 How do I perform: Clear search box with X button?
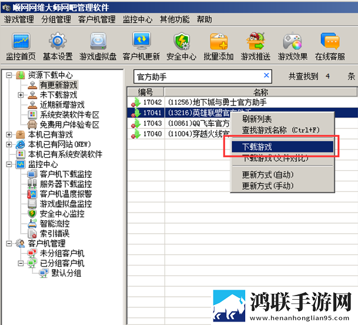(266, 75)
